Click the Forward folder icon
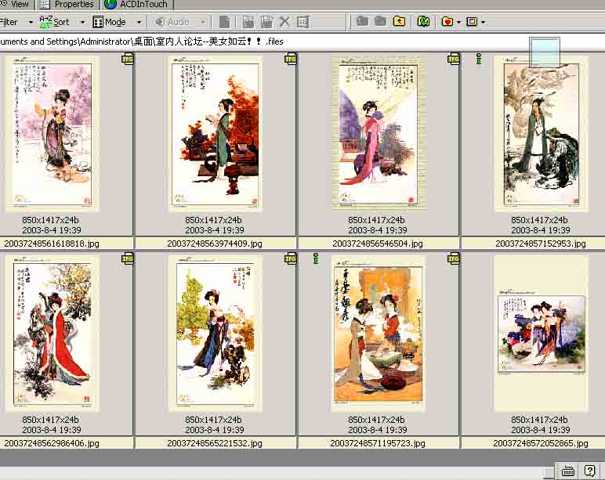 point(380,21)
